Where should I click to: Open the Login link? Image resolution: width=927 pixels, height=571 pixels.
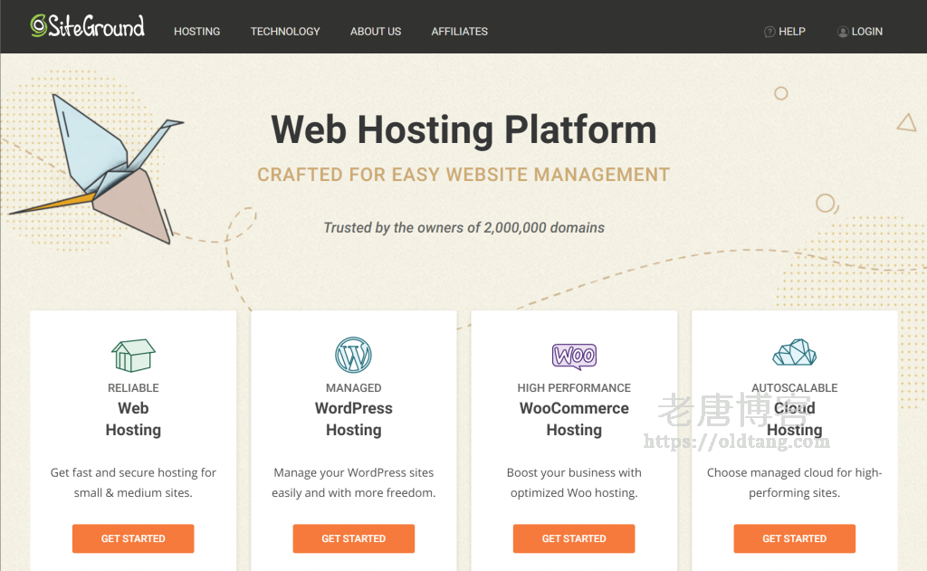[866, 32]
